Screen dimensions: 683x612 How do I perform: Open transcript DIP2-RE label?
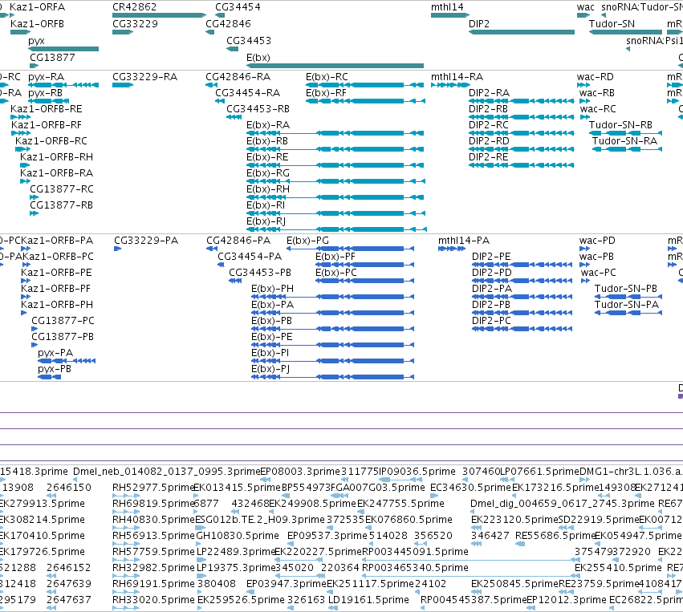pyautogui.click(x=488, y=157)
